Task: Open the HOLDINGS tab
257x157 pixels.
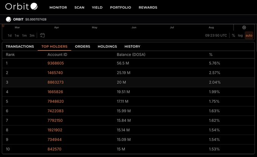Action: click(107, 47)
